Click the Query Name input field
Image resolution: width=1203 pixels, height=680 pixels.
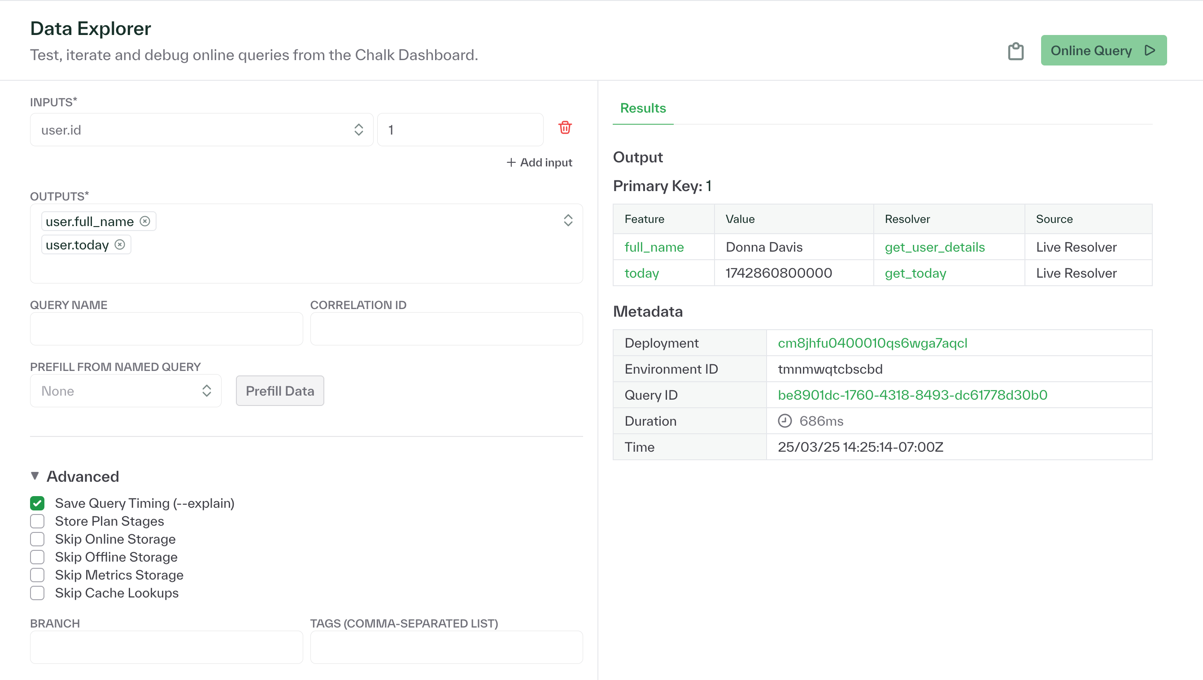coord(166,328)
